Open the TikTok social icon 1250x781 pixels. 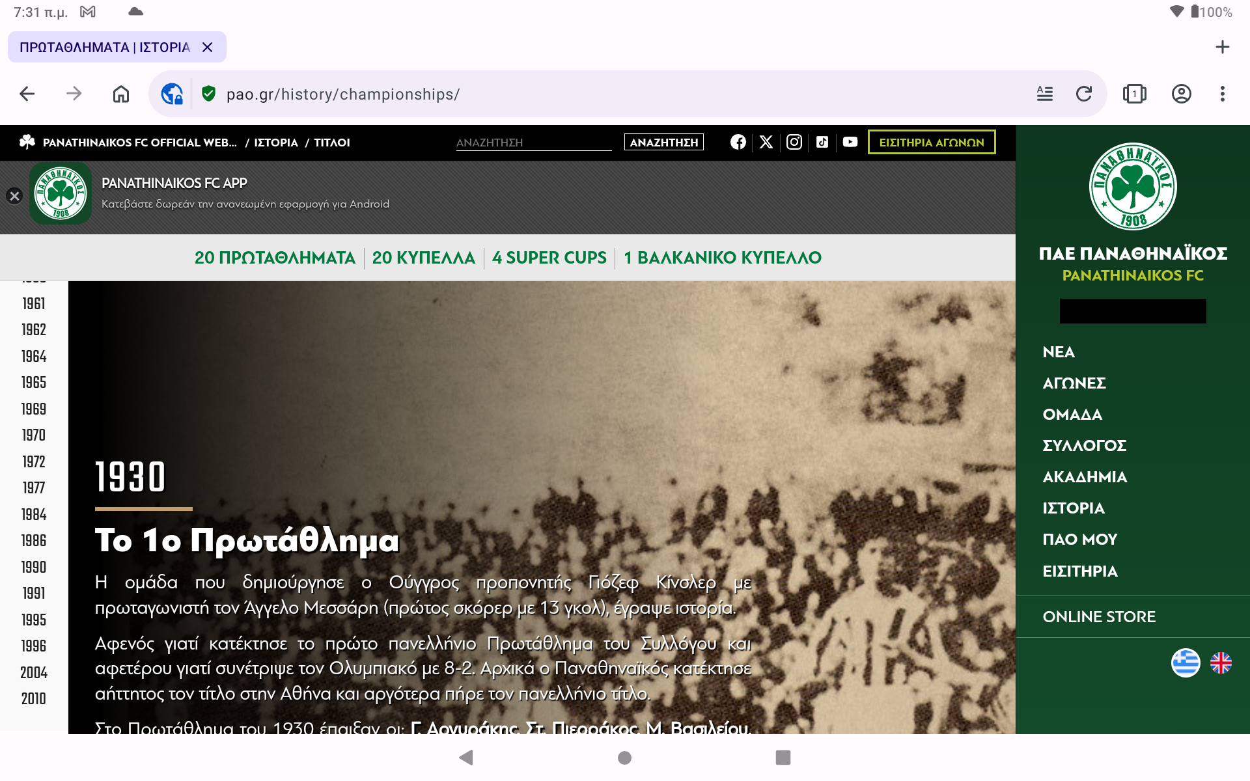pos(822,142)
